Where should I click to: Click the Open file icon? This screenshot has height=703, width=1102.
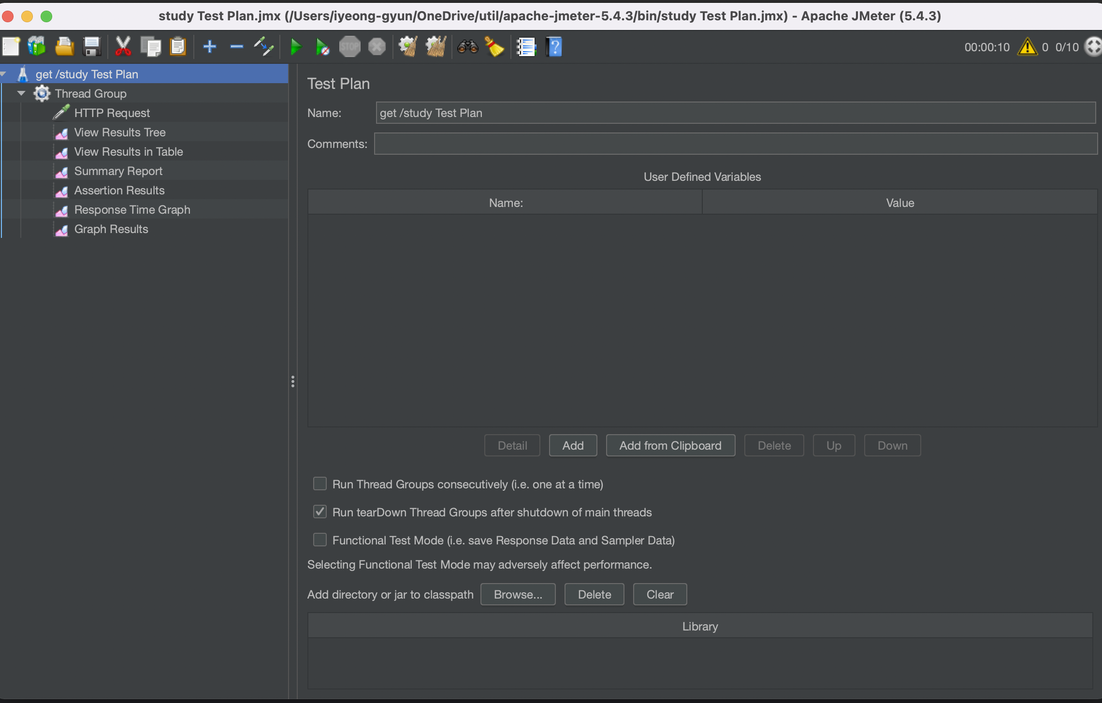[x=63, y=46]
